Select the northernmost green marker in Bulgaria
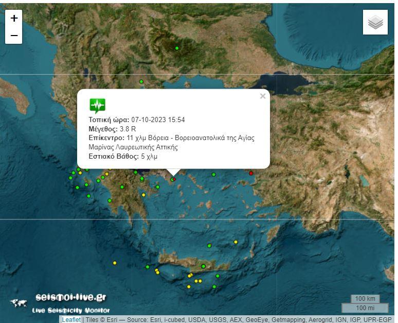This screenshot has height=323, width=398. point(177,48)
